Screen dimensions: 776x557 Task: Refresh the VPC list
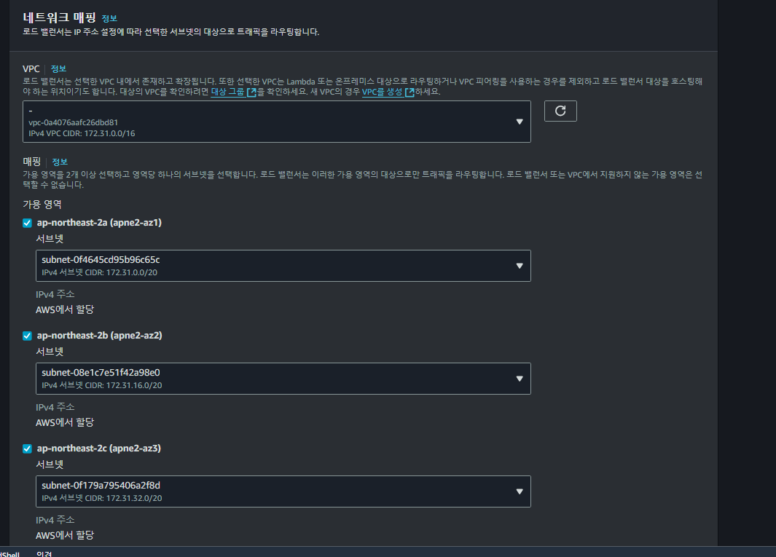click(560, 111)
